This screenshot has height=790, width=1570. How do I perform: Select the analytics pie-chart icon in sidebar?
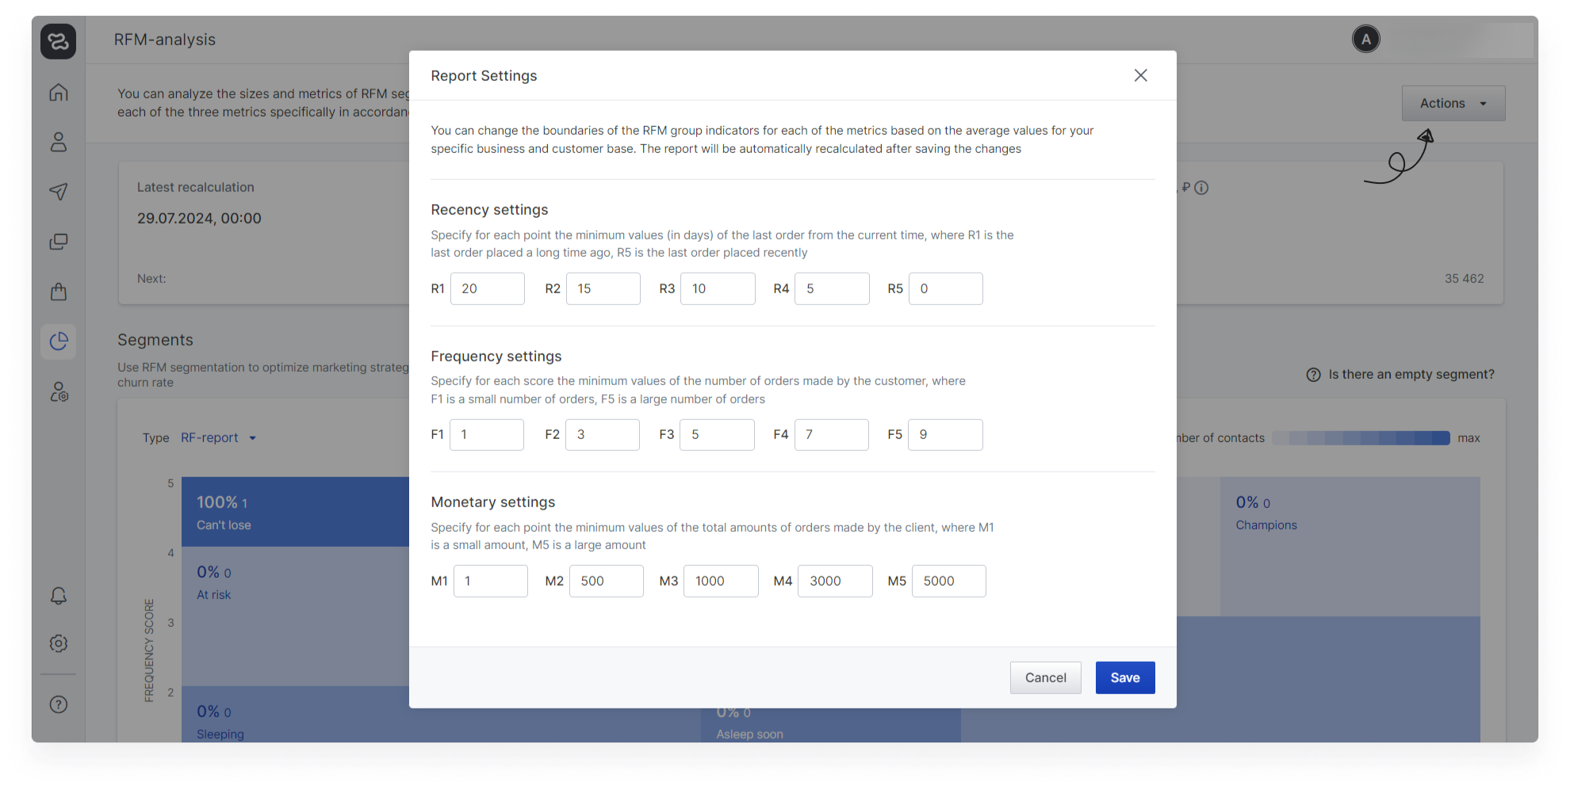tap(58, 342)
